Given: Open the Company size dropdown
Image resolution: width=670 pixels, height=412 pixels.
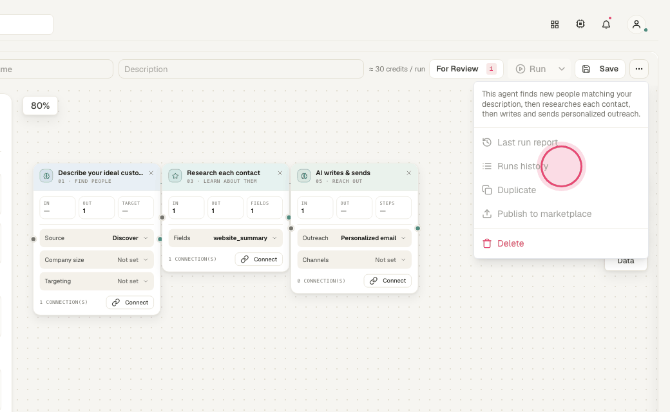Looking at the screenshot, I should tap(97, 259).
